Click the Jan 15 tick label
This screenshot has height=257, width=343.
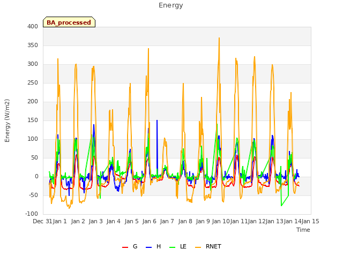click(x=310, y=221)
